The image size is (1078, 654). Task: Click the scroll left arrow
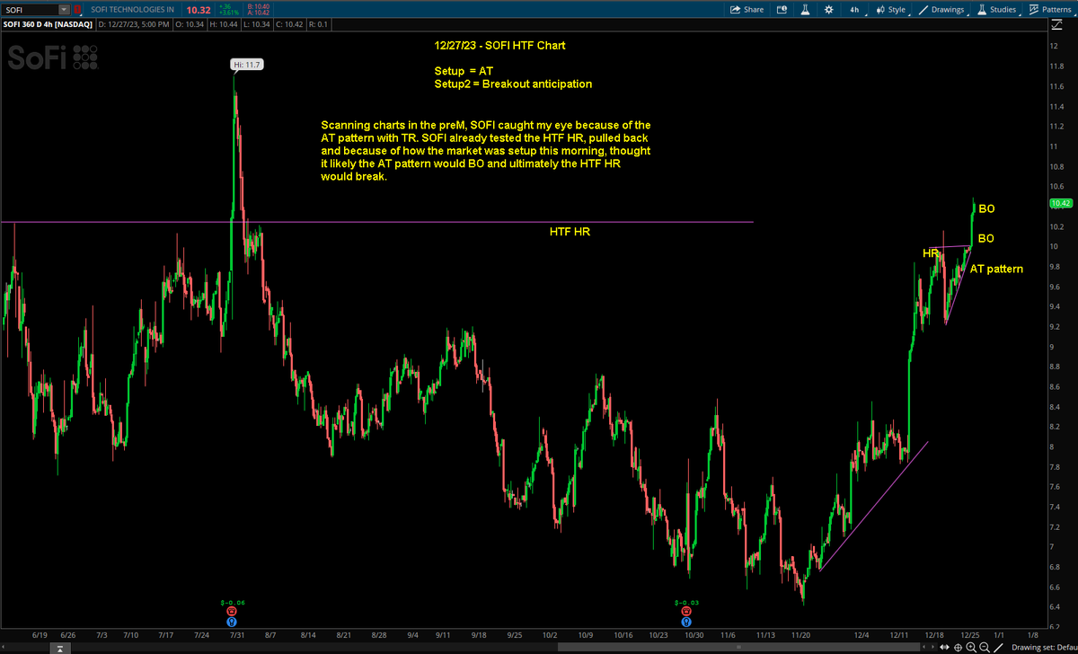924,647
